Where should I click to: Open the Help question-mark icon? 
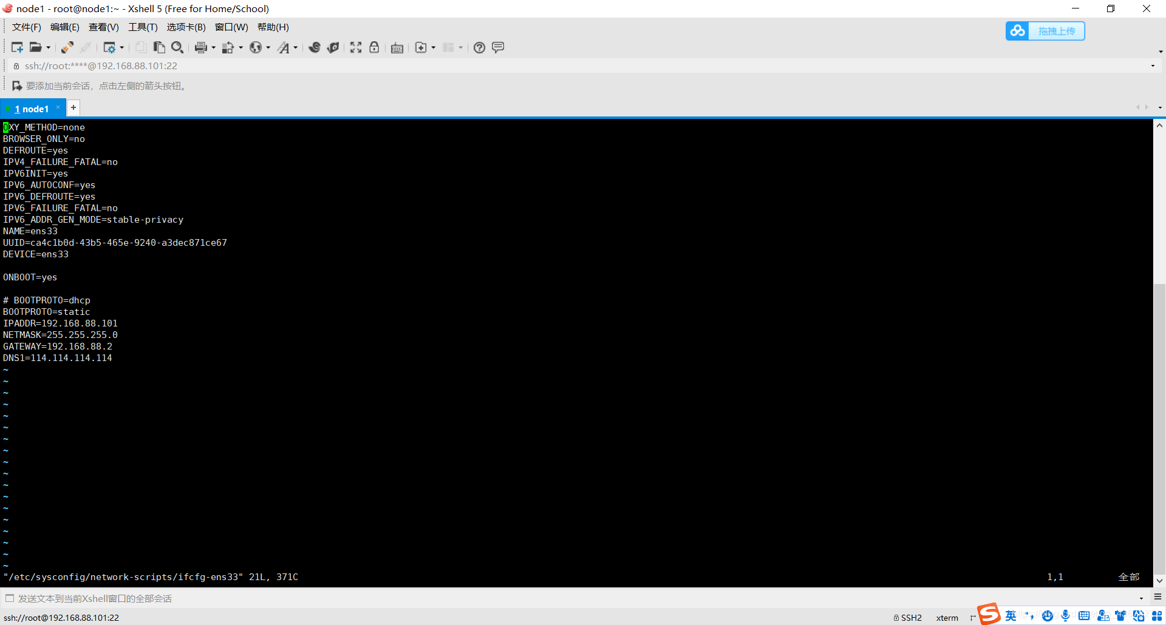click(x=479, y=47)
